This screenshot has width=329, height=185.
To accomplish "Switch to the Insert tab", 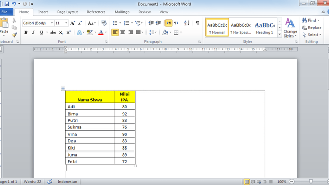I will pos(43,12).
